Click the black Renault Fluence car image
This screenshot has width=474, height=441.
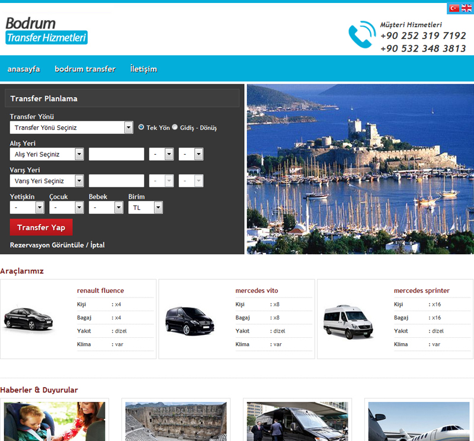point(28,319)
